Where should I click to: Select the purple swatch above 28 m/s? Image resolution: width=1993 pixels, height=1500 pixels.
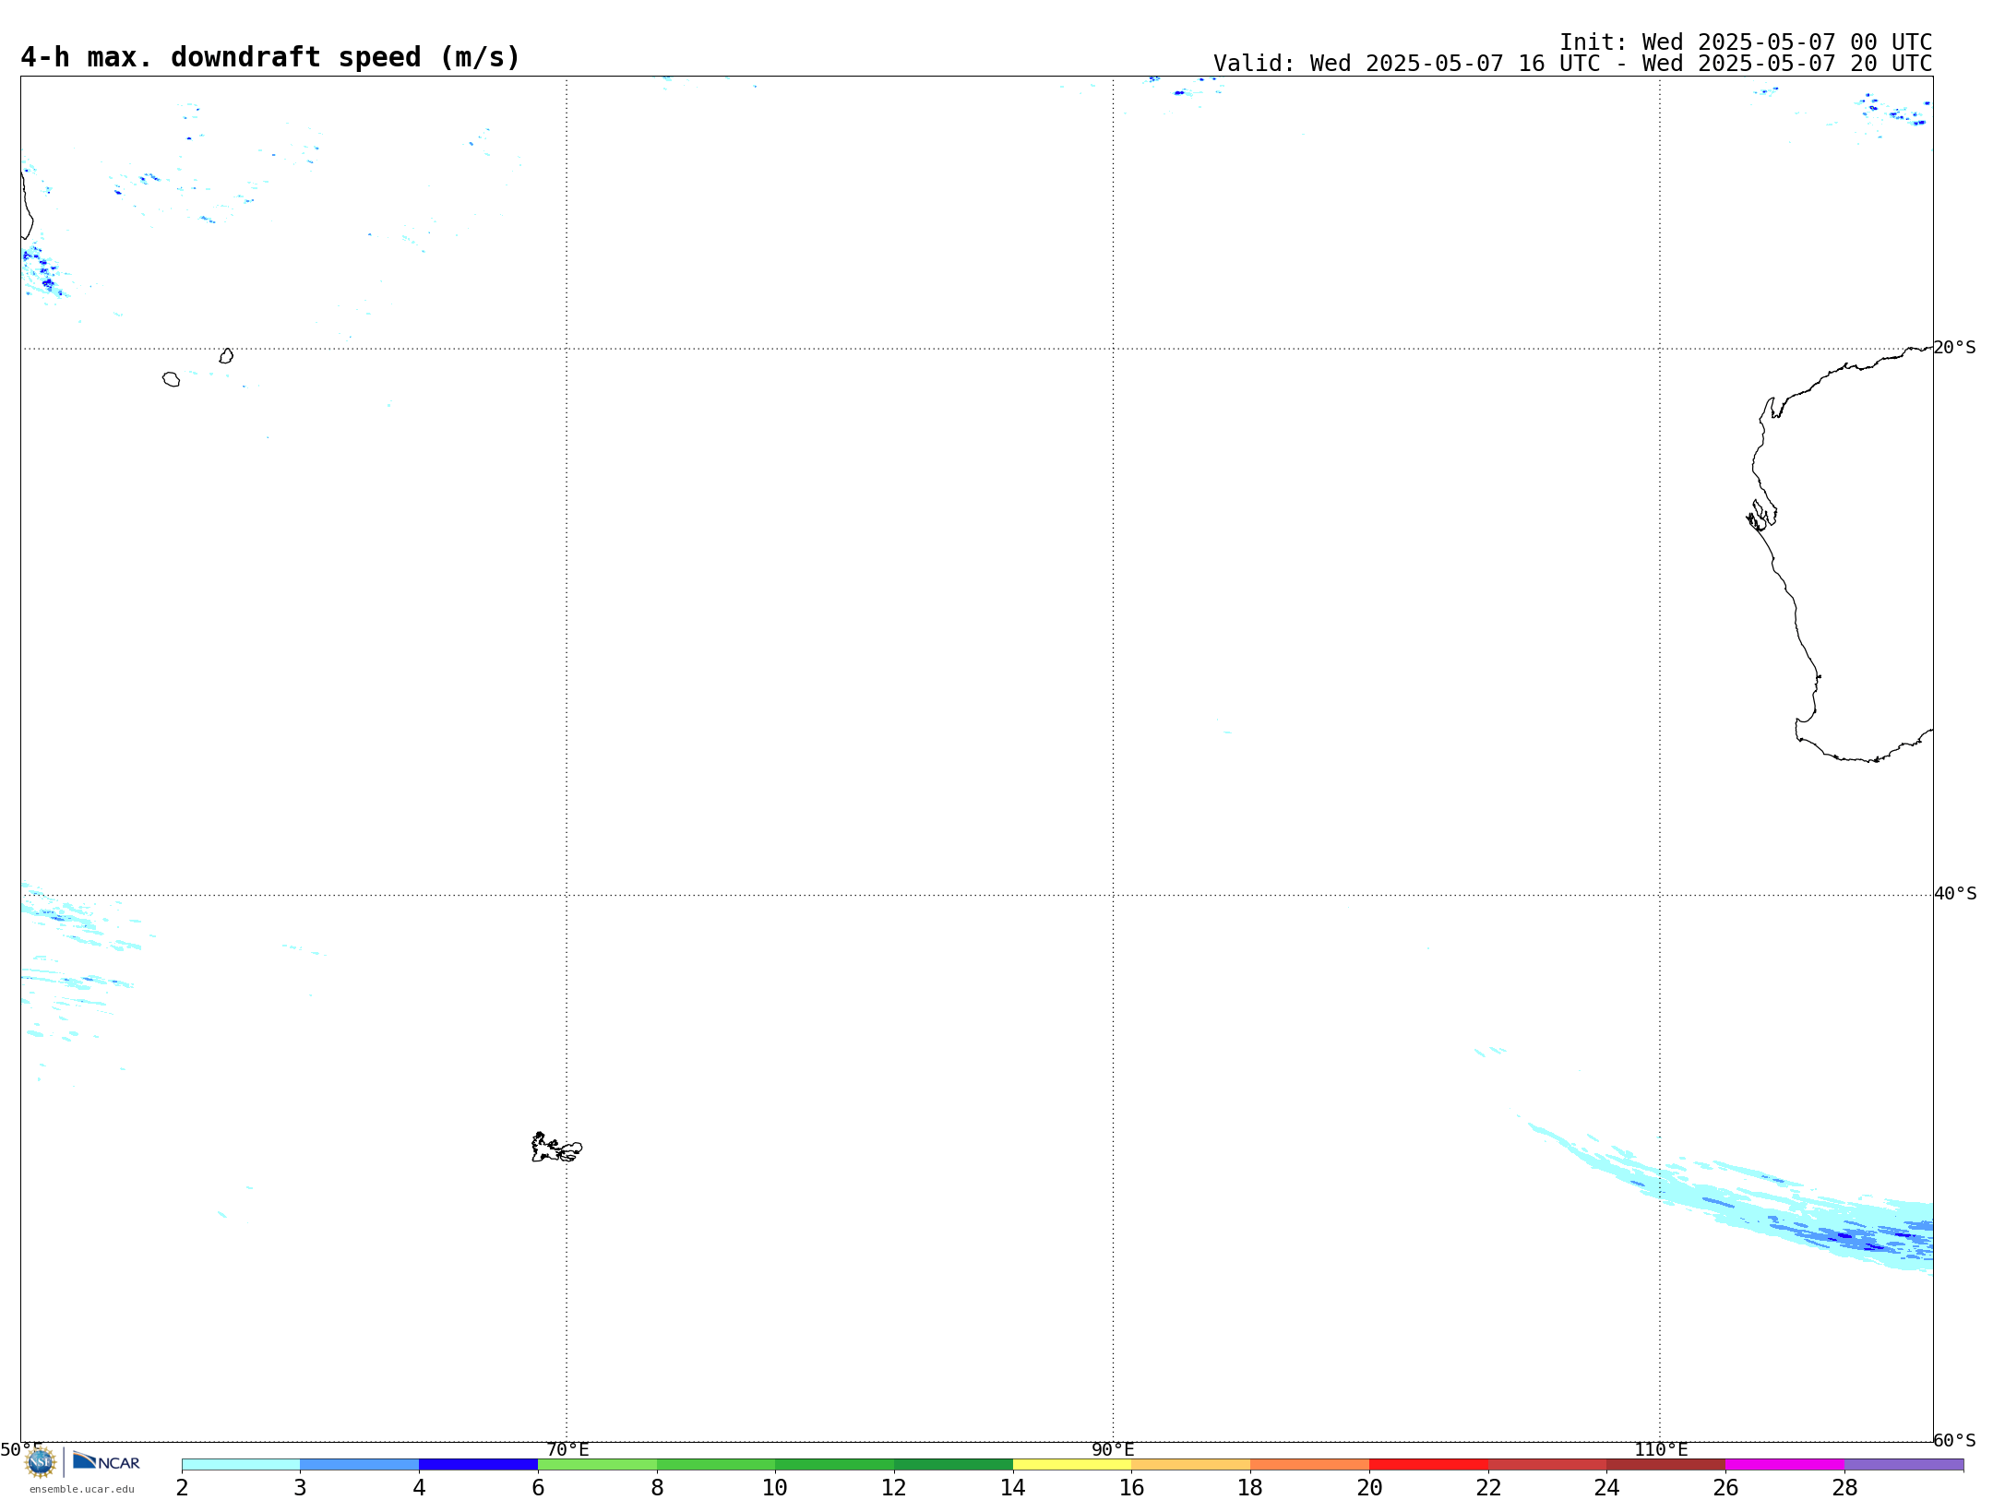click(1903, 1464)
